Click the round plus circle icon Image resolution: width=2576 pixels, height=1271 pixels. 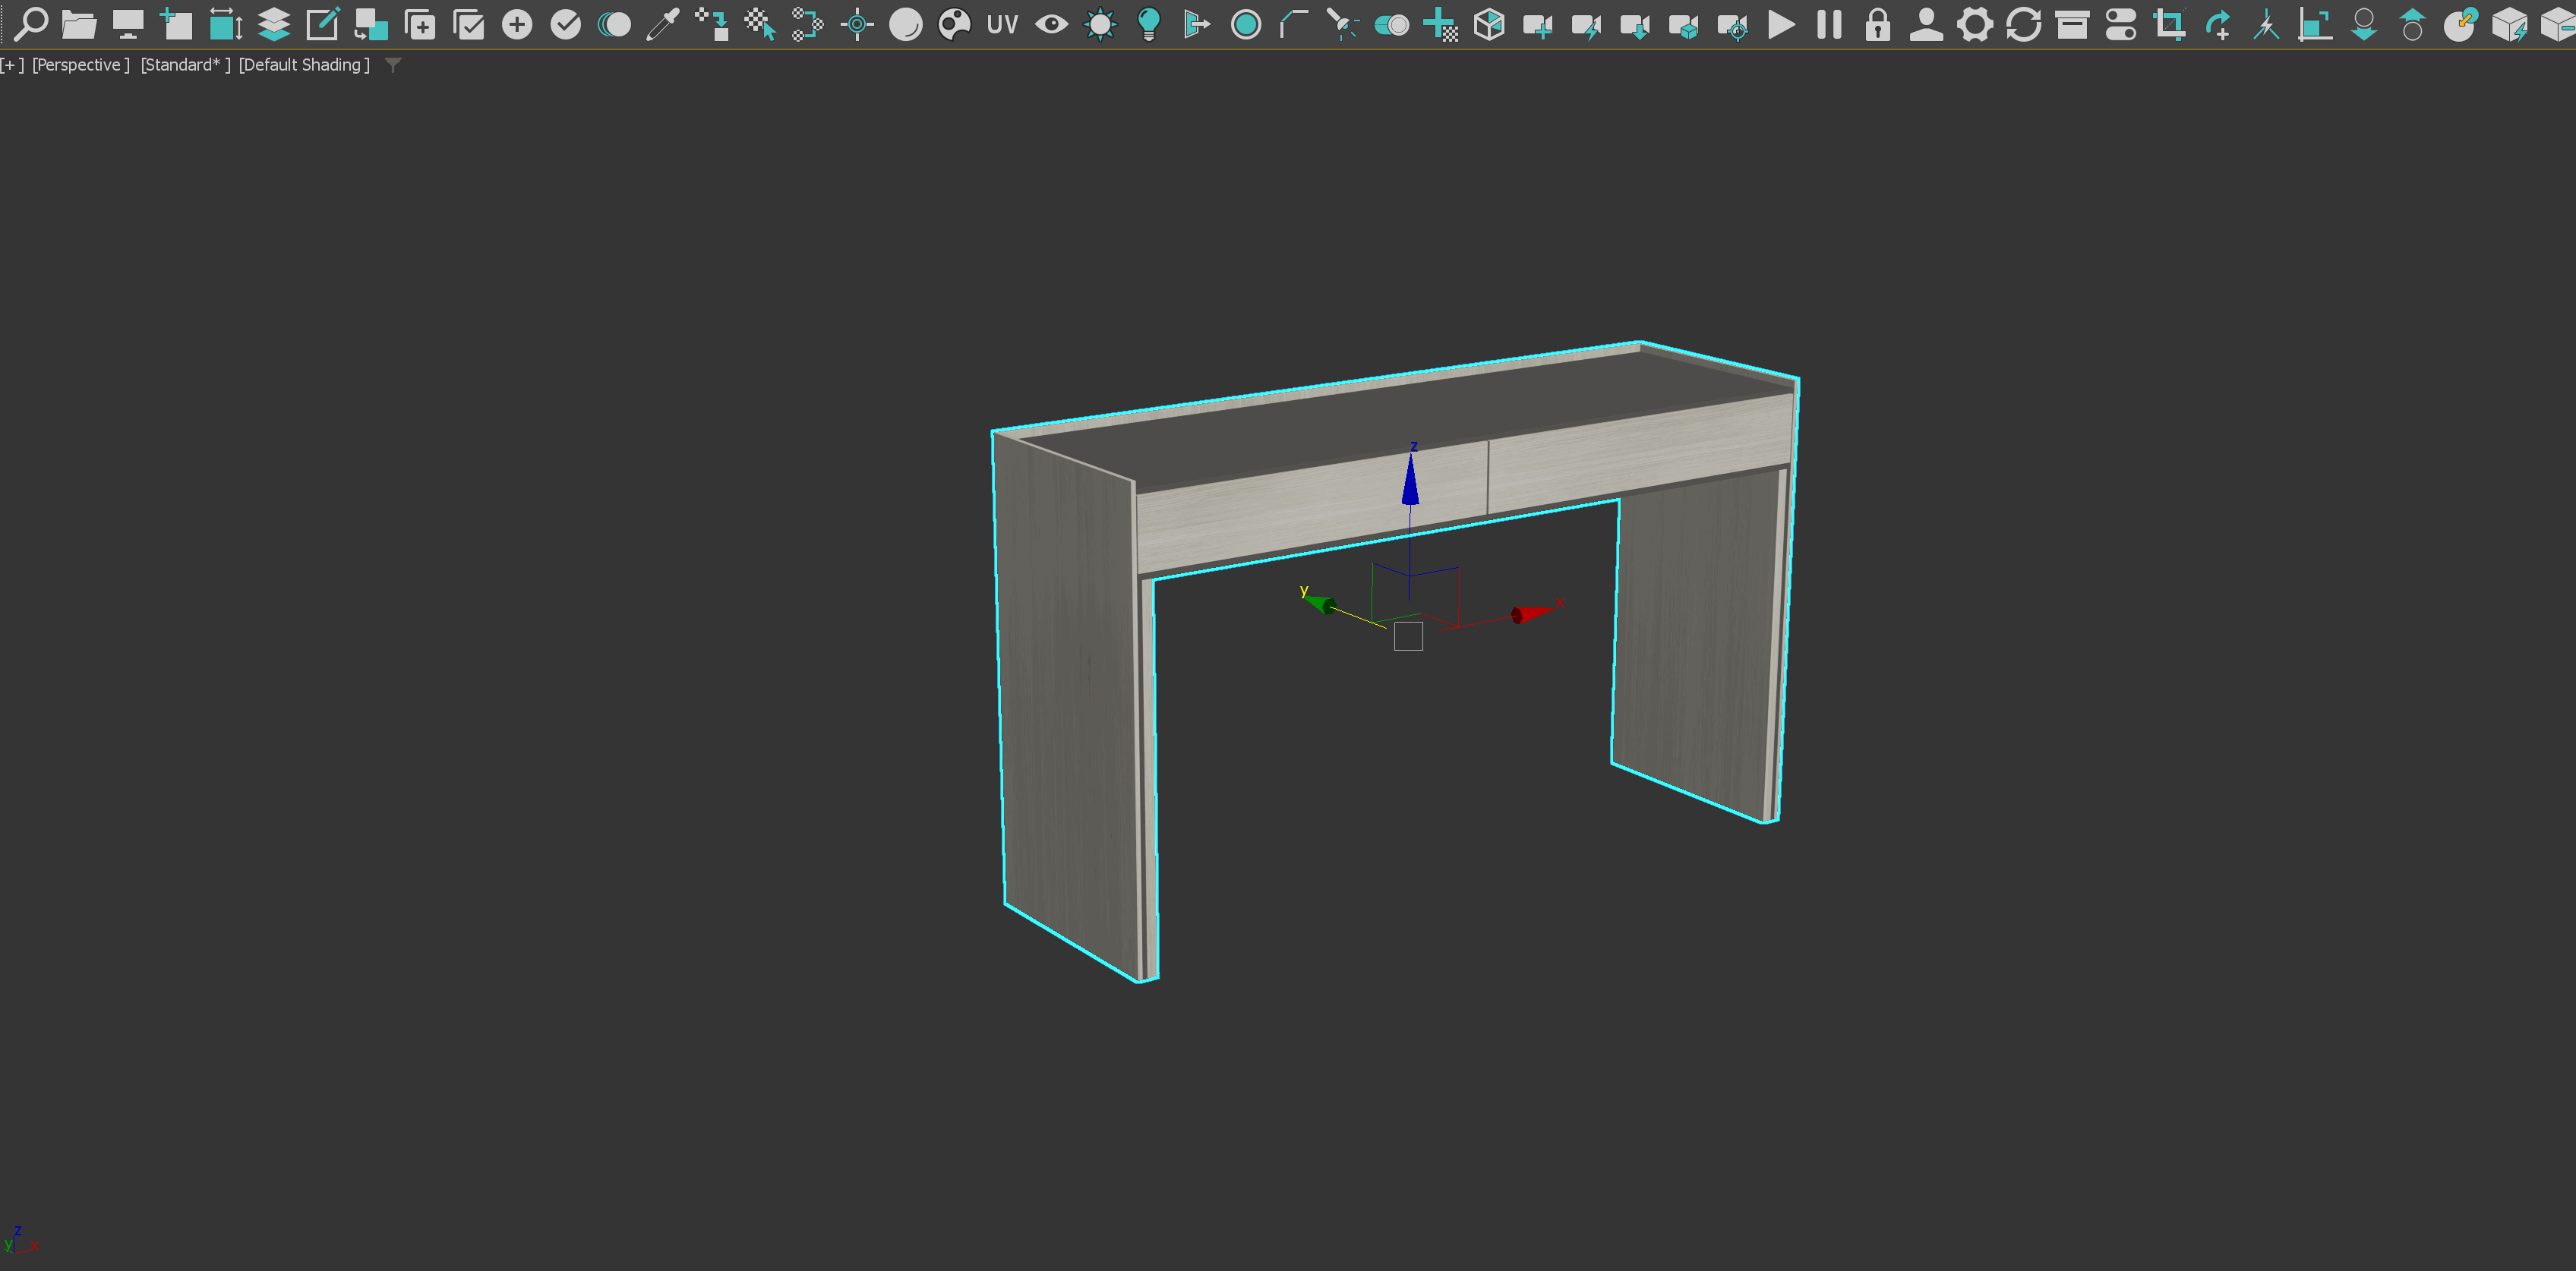[517, 24]
